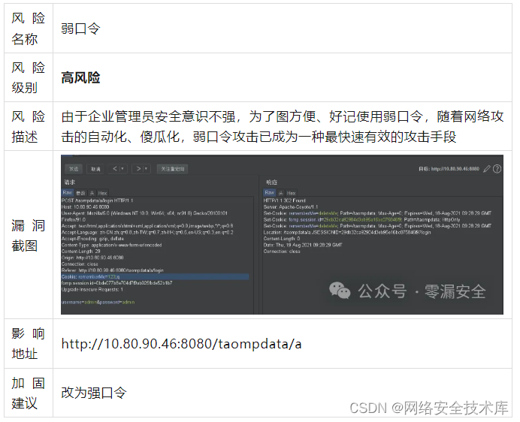
Task: Click the 'Content-Length: 29' request header
Action: point(81,252)
